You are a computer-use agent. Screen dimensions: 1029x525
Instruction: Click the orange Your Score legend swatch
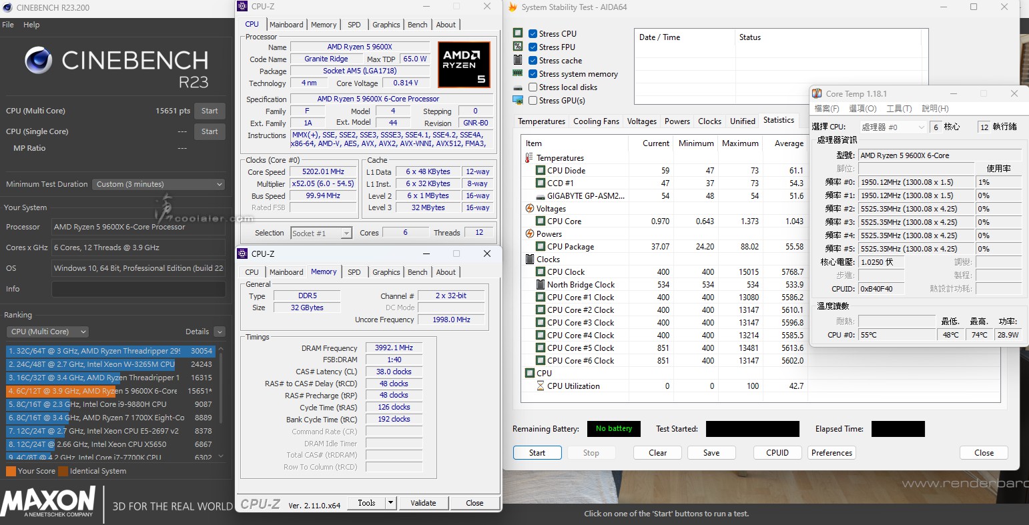click(11, 471)
